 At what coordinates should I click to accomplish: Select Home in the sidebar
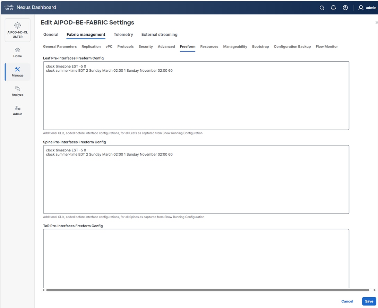pyautogui.click(x=17, y=53)
